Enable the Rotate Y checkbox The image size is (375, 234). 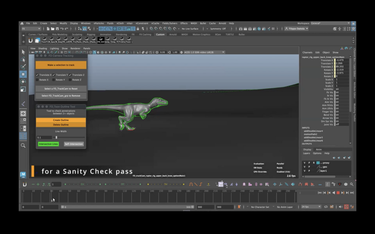coord(54,80)
